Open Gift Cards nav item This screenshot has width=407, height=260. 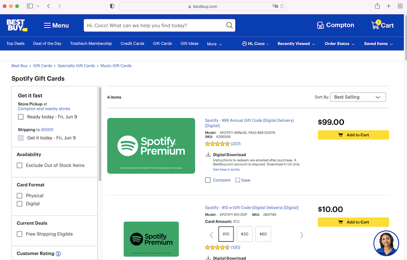162,44
